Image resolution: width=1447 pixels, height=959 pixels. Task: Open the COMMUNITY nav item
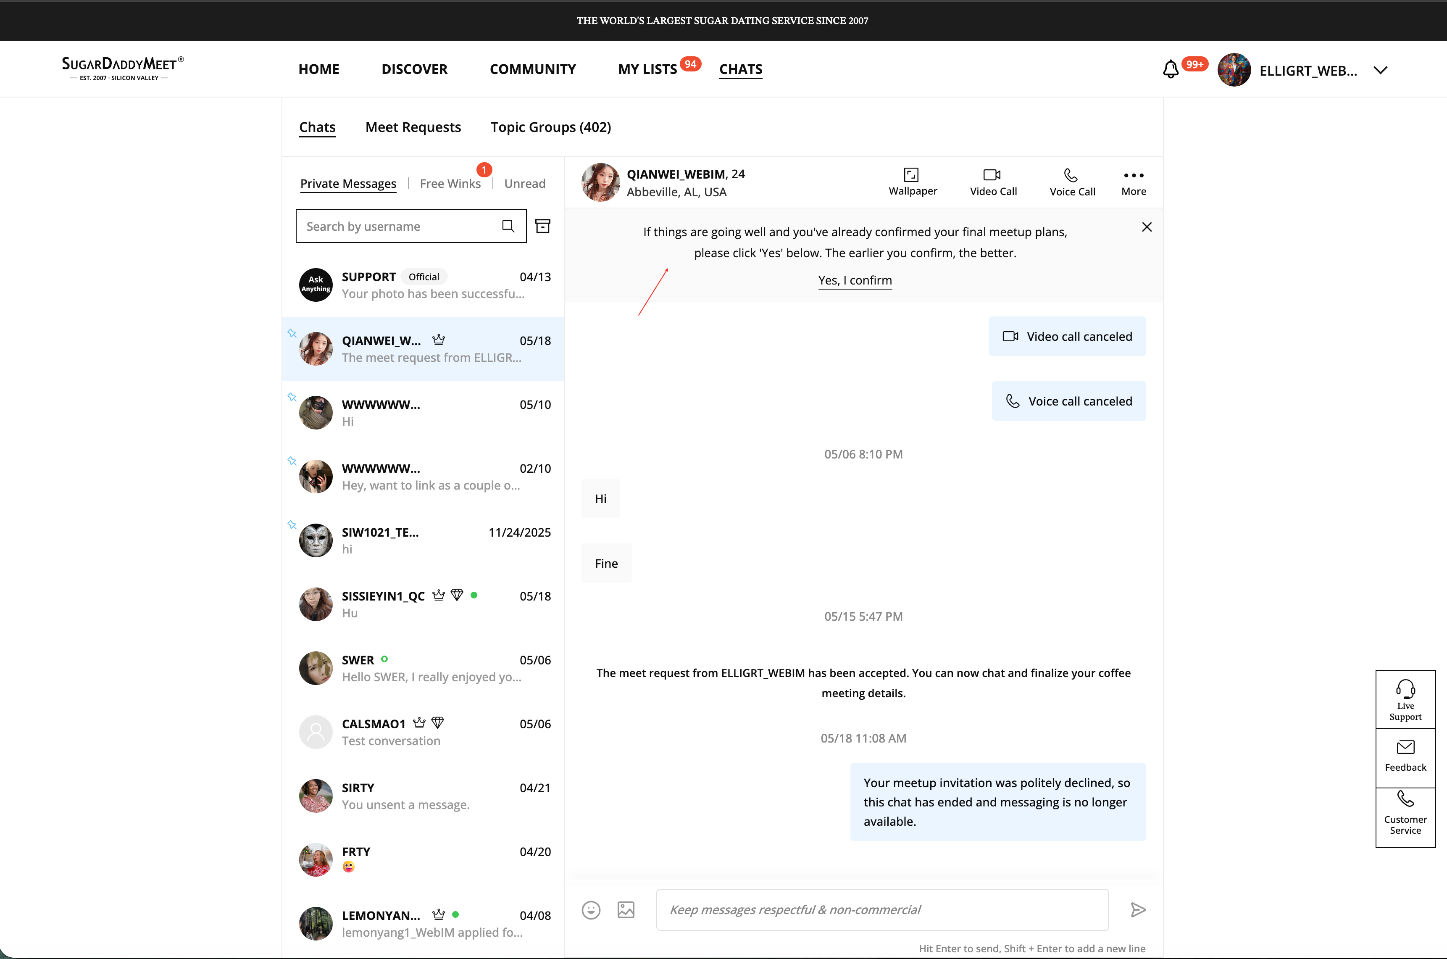click(x=533, y=69)
